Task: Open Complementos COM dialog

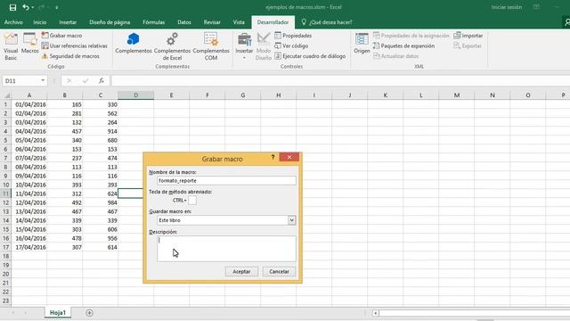Action: click(211, 46)
